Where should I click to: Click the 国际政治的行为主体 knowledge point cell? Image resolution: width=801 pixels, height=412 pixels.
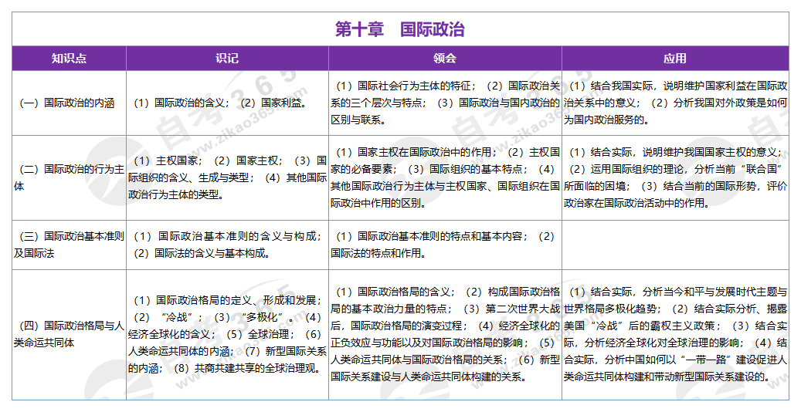(69, 177)
